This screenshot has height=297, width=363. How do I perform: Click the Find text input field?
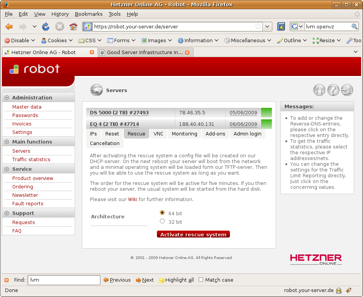64,280
